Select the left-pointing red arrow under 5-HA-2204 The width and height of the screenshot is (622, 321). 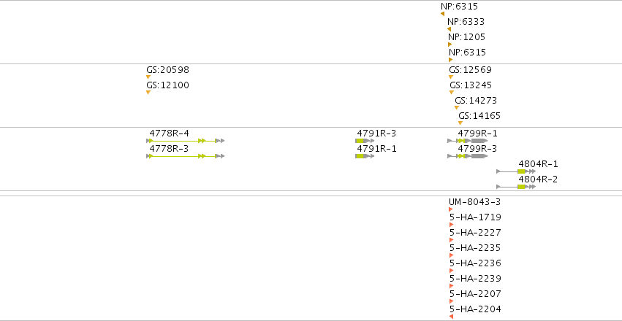coord(452,317)
